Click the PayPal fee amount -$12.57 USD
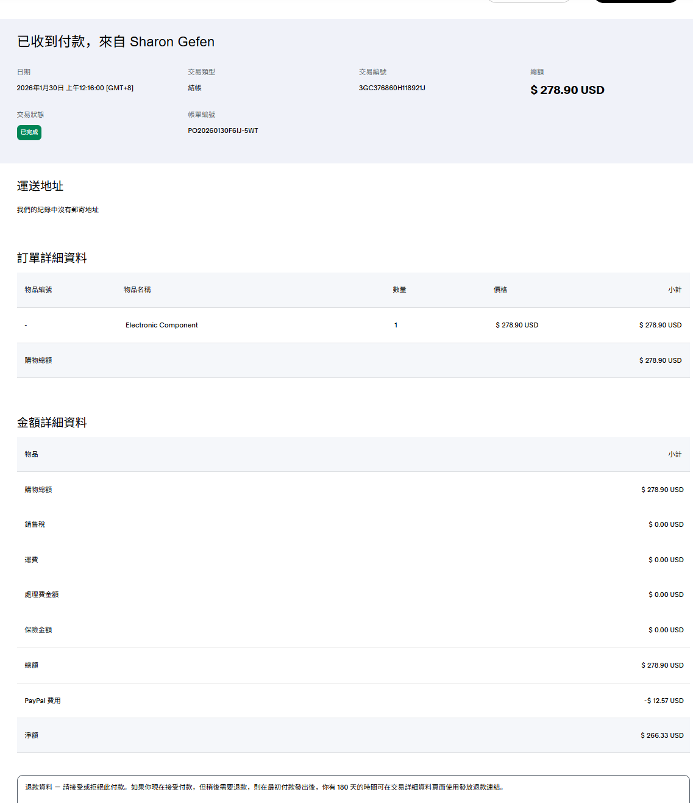693x803 pixels. coord(664,701)
